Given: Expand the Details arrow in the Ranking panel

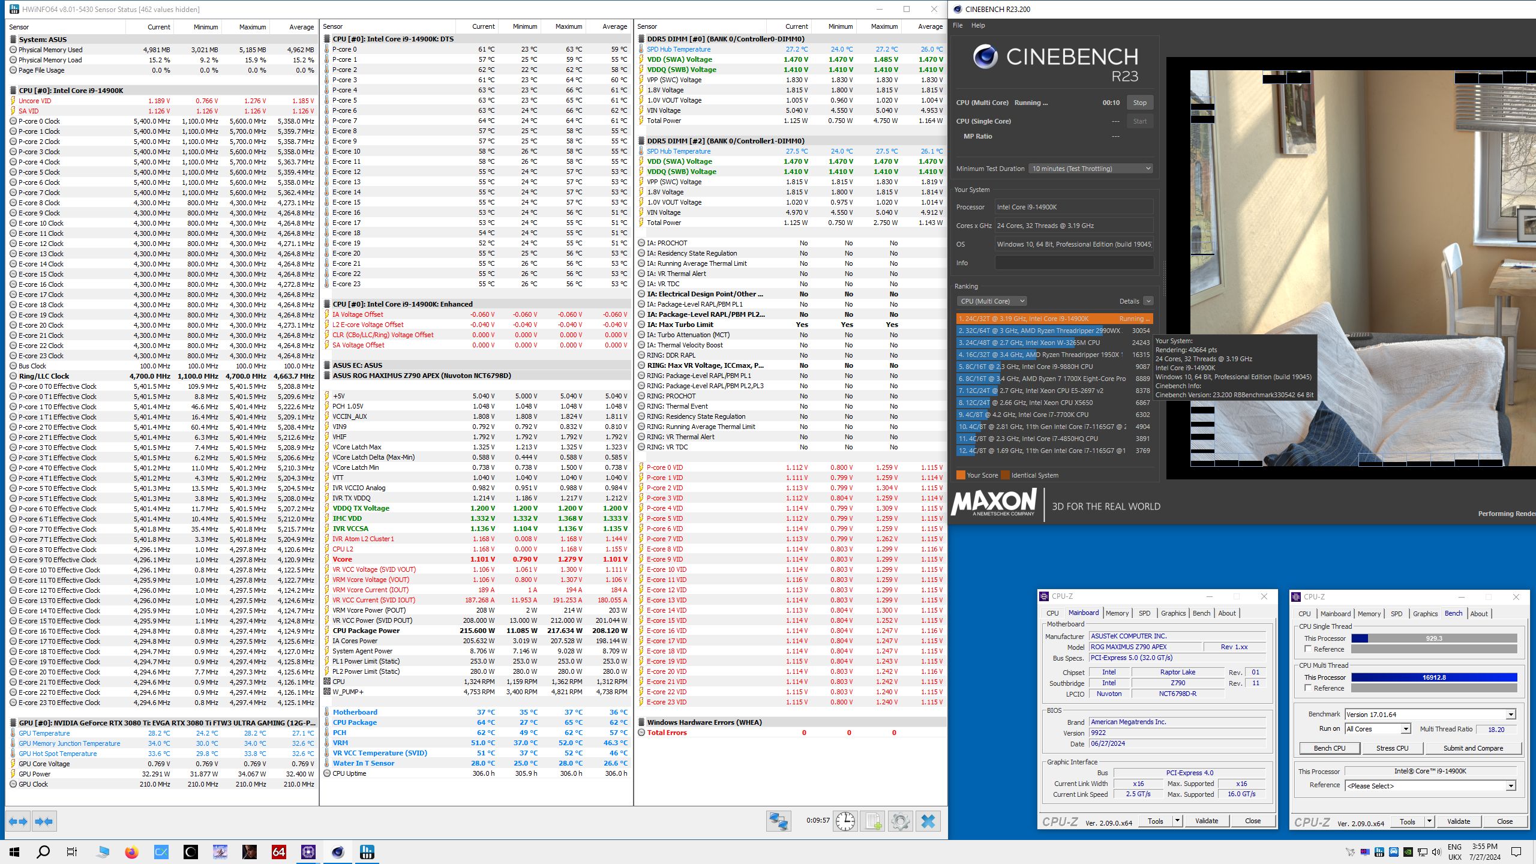Looking at the screenshot, I should (x=1148, y=301).
